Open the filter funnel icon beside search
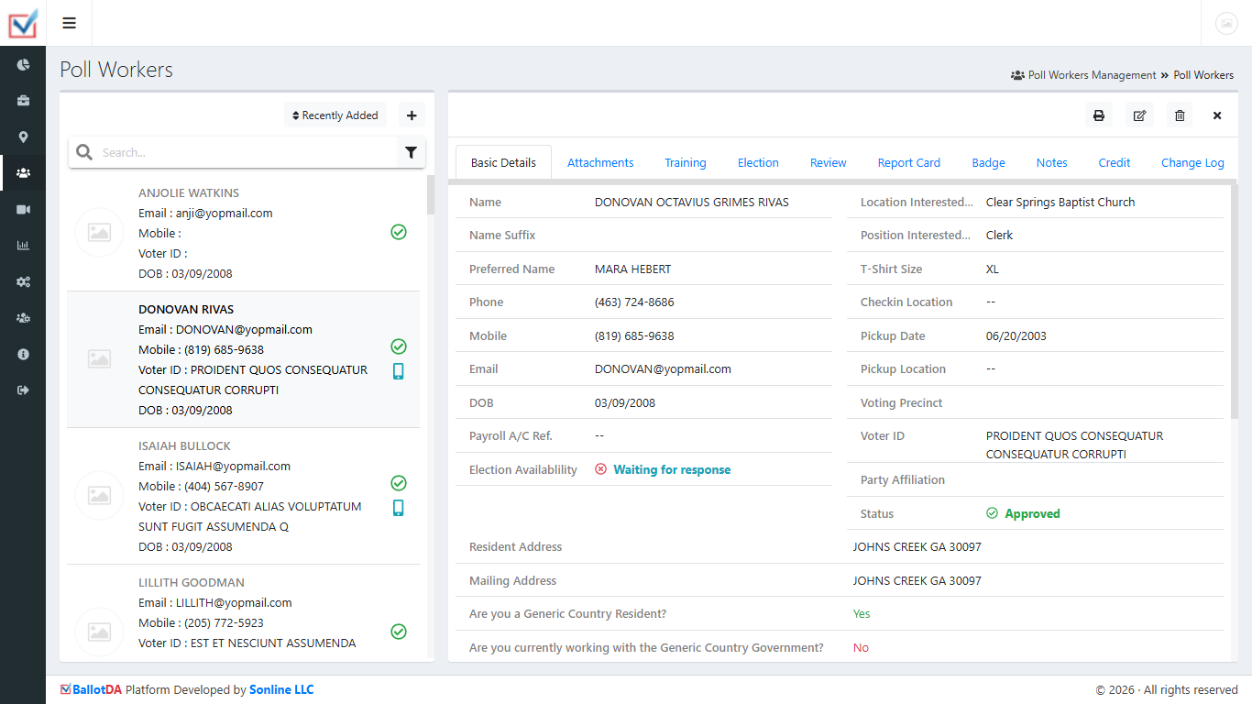1252x704 pixels. 411,153
